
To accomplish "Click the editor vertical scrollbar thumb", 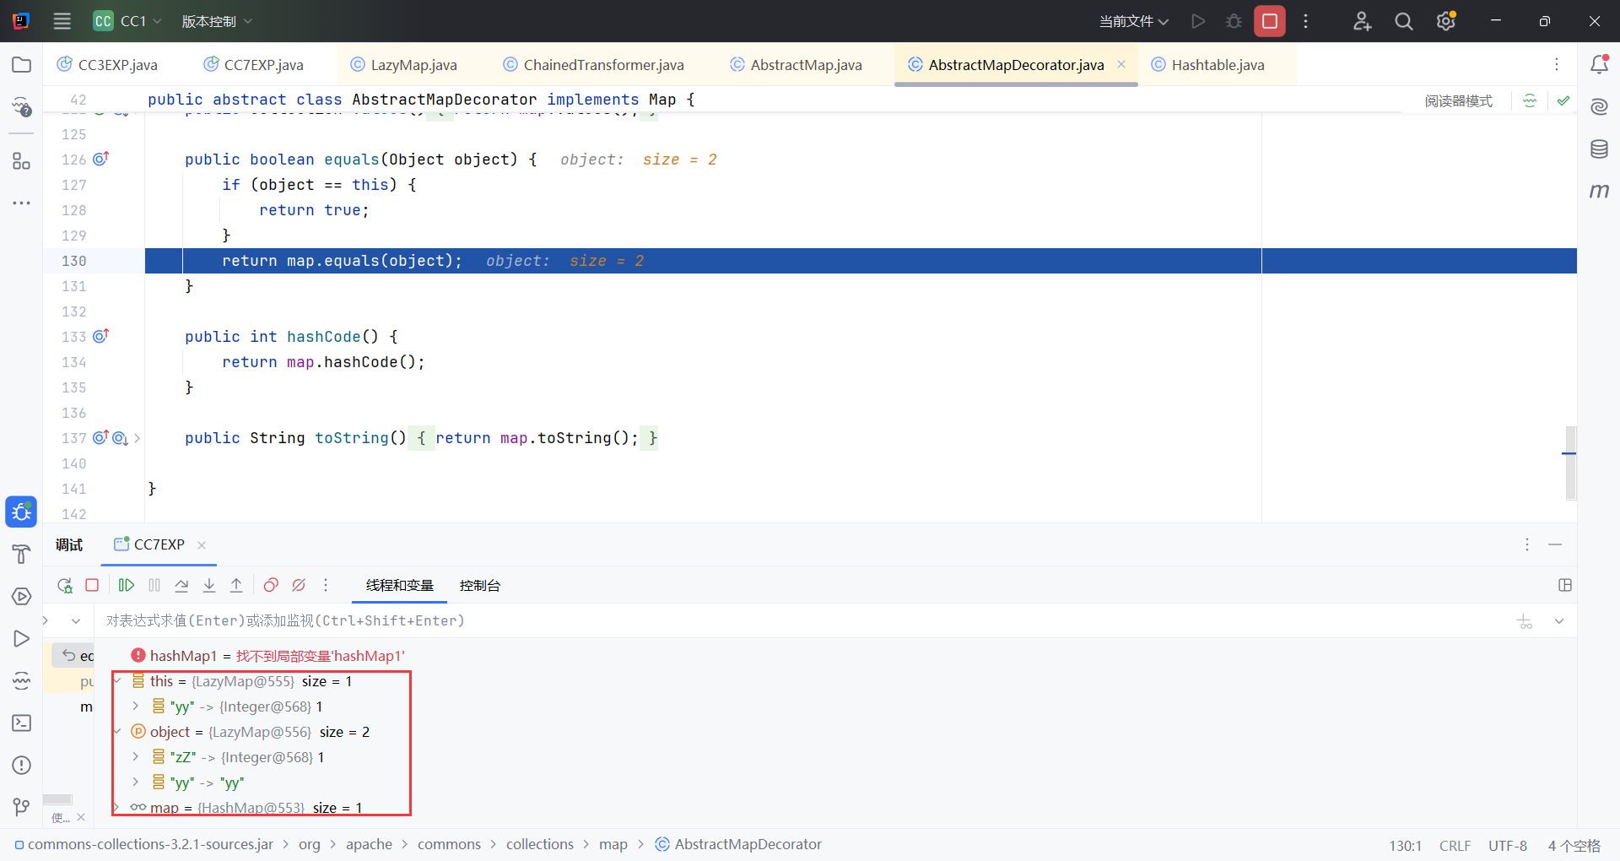I will [x=1570, y=463].
